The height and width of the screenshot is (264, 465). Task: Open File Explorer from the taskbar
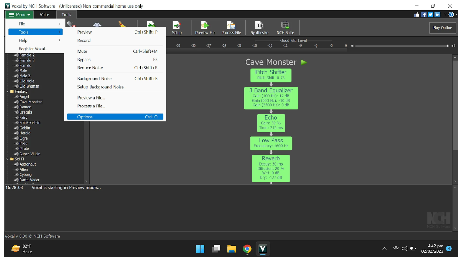231,249
